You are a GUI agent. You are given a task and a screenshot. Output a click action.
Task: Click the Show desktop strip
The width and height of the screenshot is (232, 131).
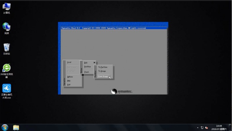[x=230, y=128]
